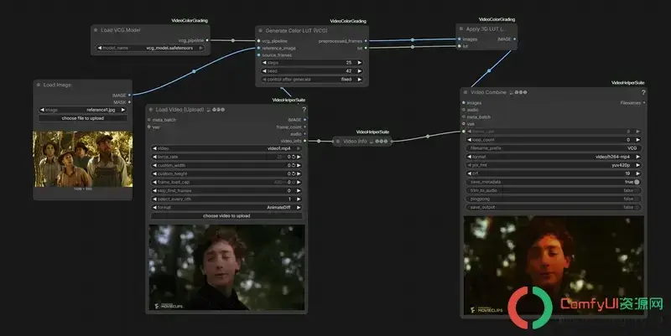Open image selector reference1.jpg
Viewport: 671px width, 336px height.
tap(82, 110)
